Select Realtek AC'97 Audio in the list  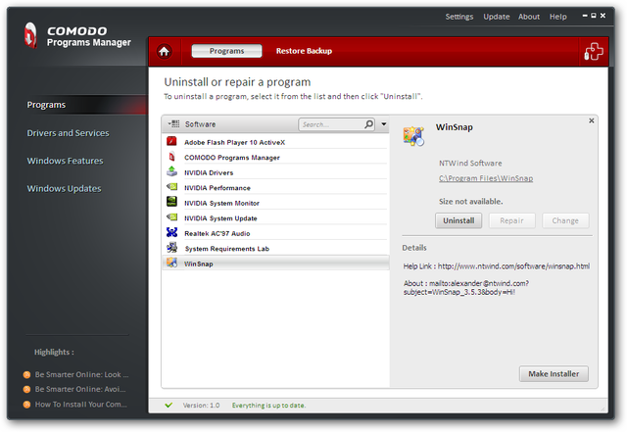[x=275, y=232]
